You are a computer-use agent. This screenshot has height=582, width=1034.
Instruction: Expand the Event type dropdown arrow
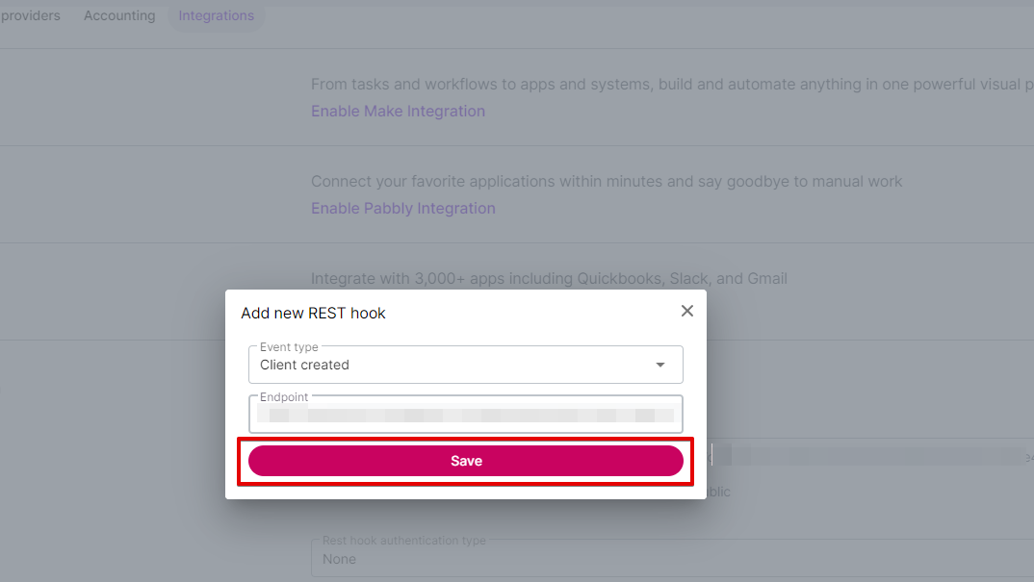[660, 365]
